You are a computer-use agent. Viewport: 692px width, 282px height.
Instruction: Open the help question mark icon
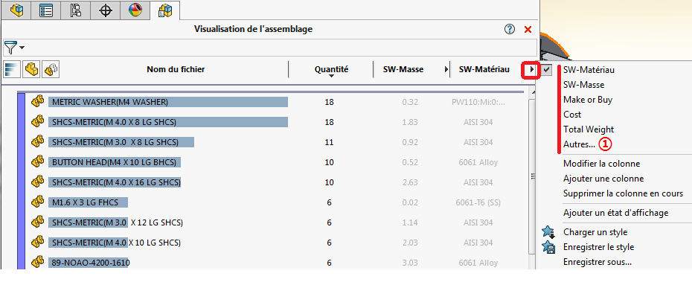[x=509, y=30]
